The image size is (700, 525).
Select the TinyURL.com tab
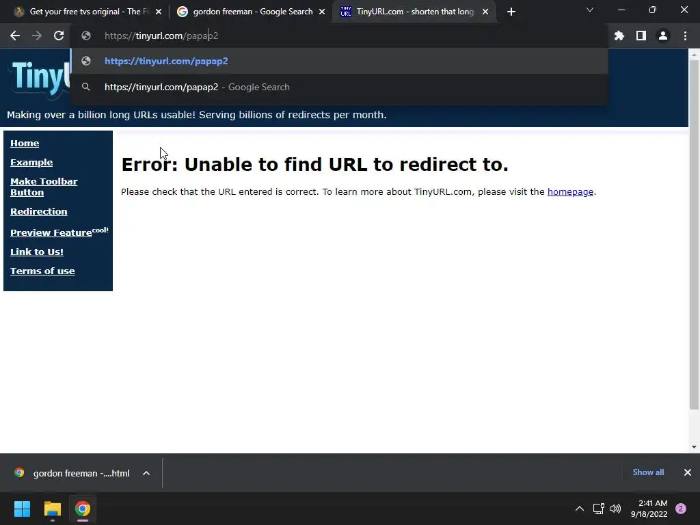(414, 12)
